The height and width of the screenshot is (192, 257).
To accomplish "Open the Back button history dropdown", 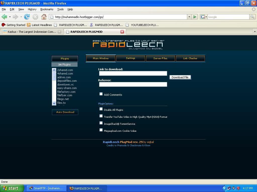I will (10, 17).
